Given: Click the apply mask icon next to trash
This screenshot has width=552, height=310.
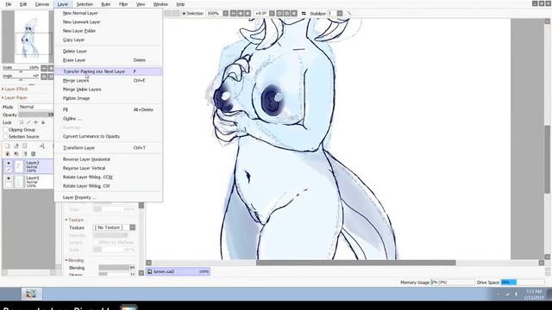Looking at the screenshot, I should [x=25, y=154].
